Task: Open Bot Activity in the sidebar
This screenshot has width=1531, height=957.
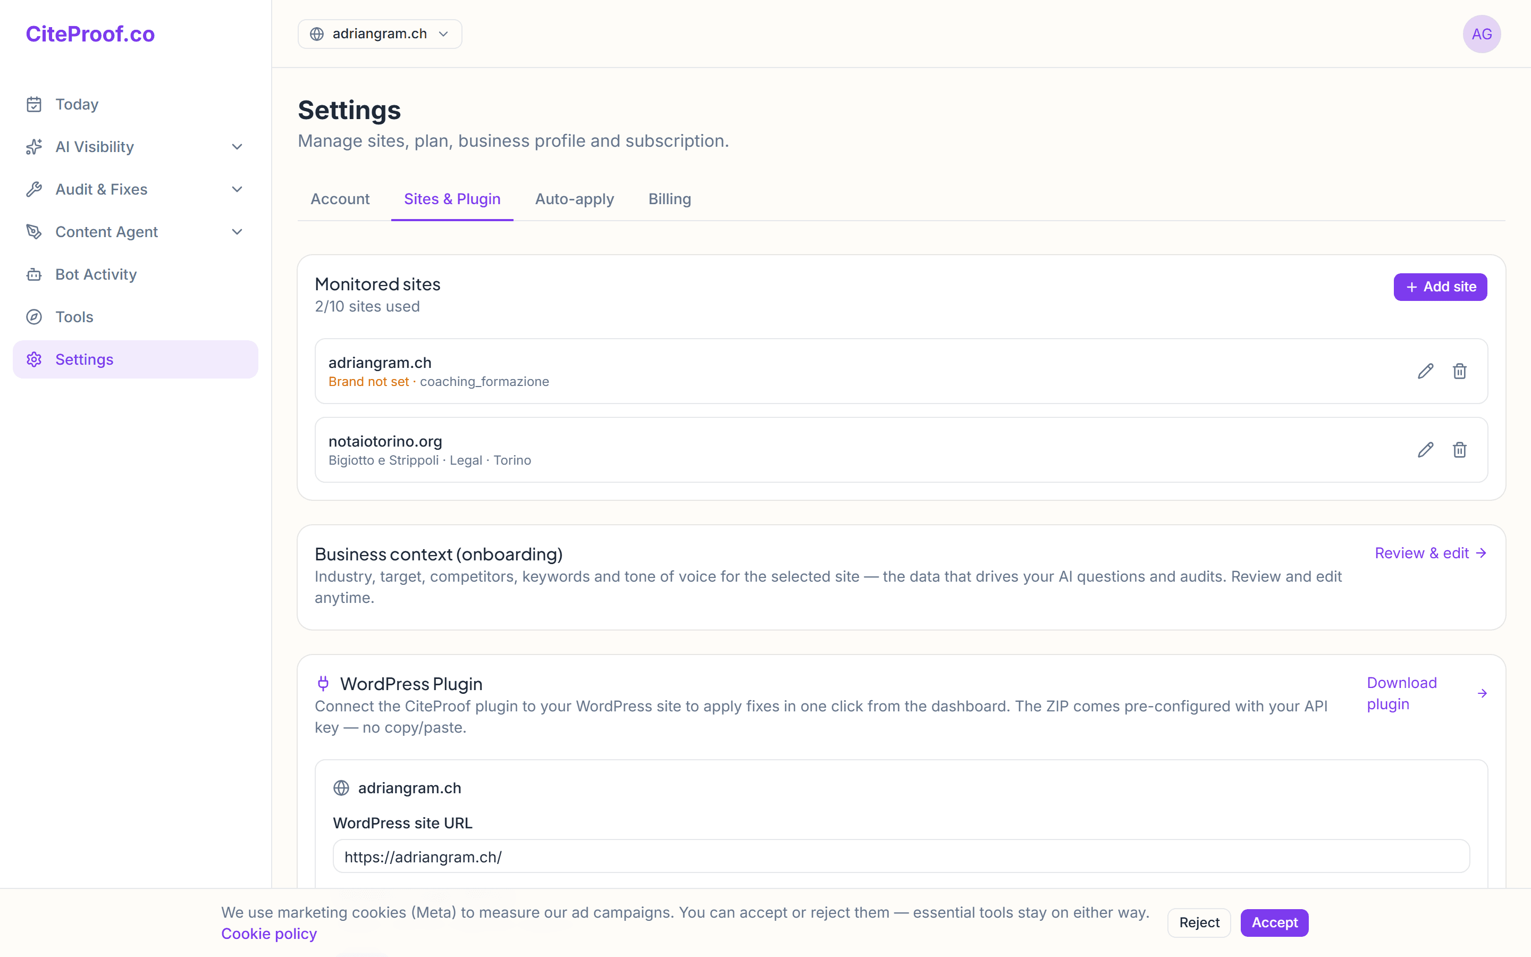Action: pyautogui.click(x=136, y=274)
